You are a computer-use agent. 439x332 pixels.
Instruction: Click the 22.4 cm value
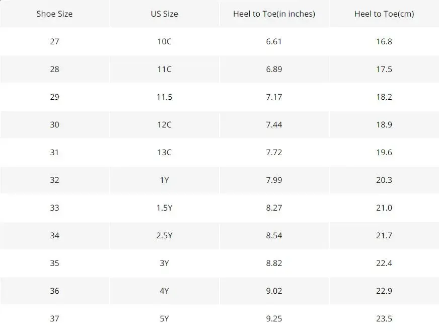point(384,263)
